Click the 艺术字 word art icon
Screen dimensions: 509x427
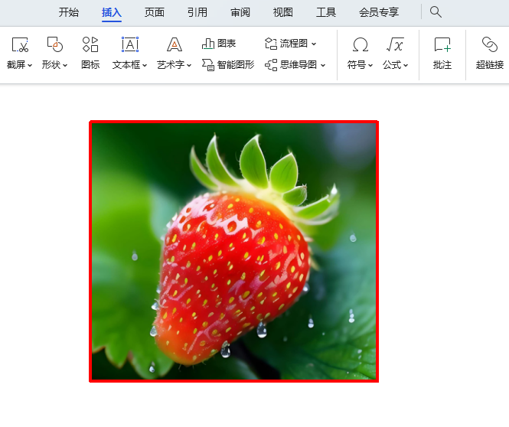click(x=175, y=44)
